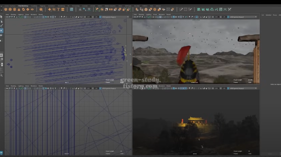Image resolution: width=281 pixels, height=157 pixels.
Task: Switch to the Rigging shelf tab
Action: pos(42,6)
